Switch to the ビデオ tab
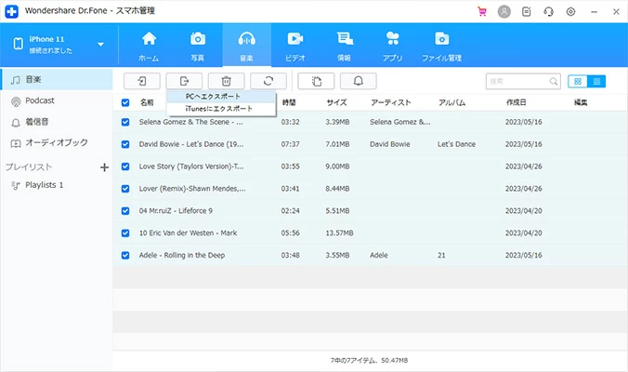628x372 pixels. [x=295, y=46]
